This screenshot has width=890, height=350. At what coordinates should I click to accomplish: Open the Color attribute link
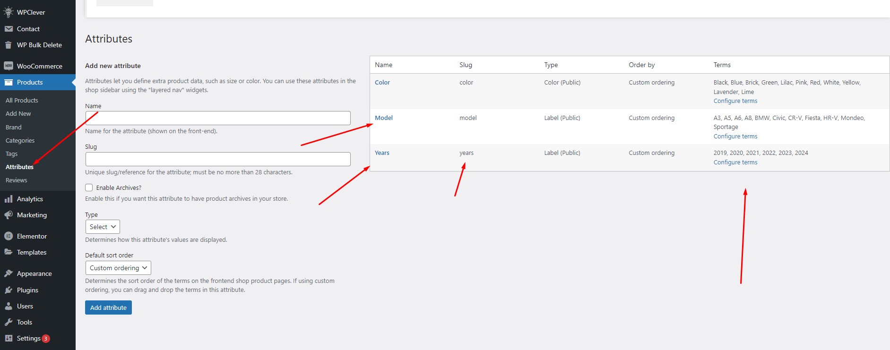click(382, 82)
